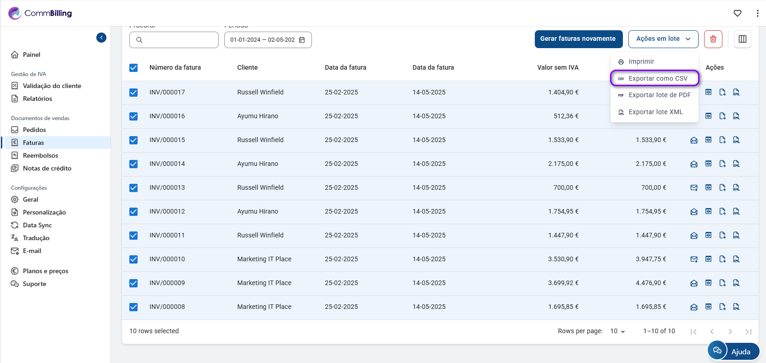Viewport: 766px width, 363px height.
Task: Open the period date range picker
Action: point(267,40)
